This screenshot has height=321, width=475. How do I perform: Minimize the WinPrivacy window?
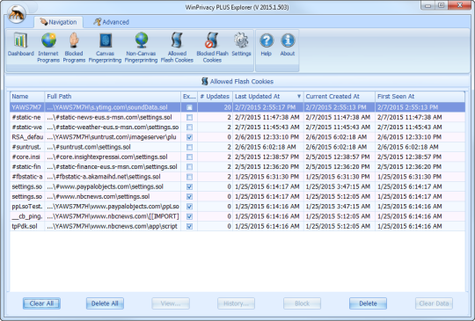point(427,5)
